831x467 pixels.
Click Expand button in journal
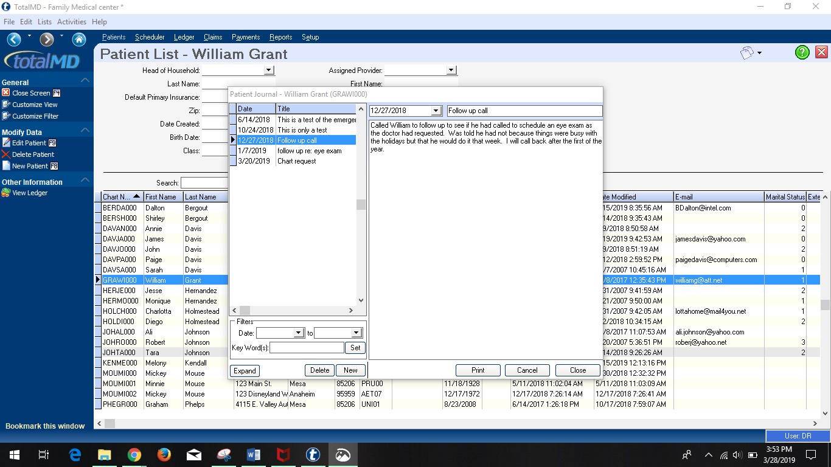pos(245,370)
